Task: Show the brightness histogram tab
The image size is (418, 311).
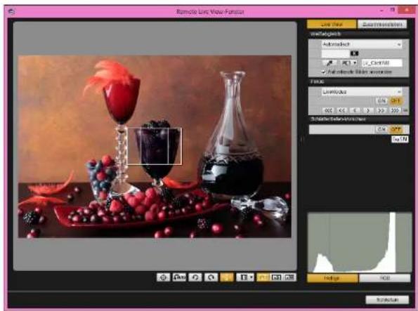Action: pos(332,278)
